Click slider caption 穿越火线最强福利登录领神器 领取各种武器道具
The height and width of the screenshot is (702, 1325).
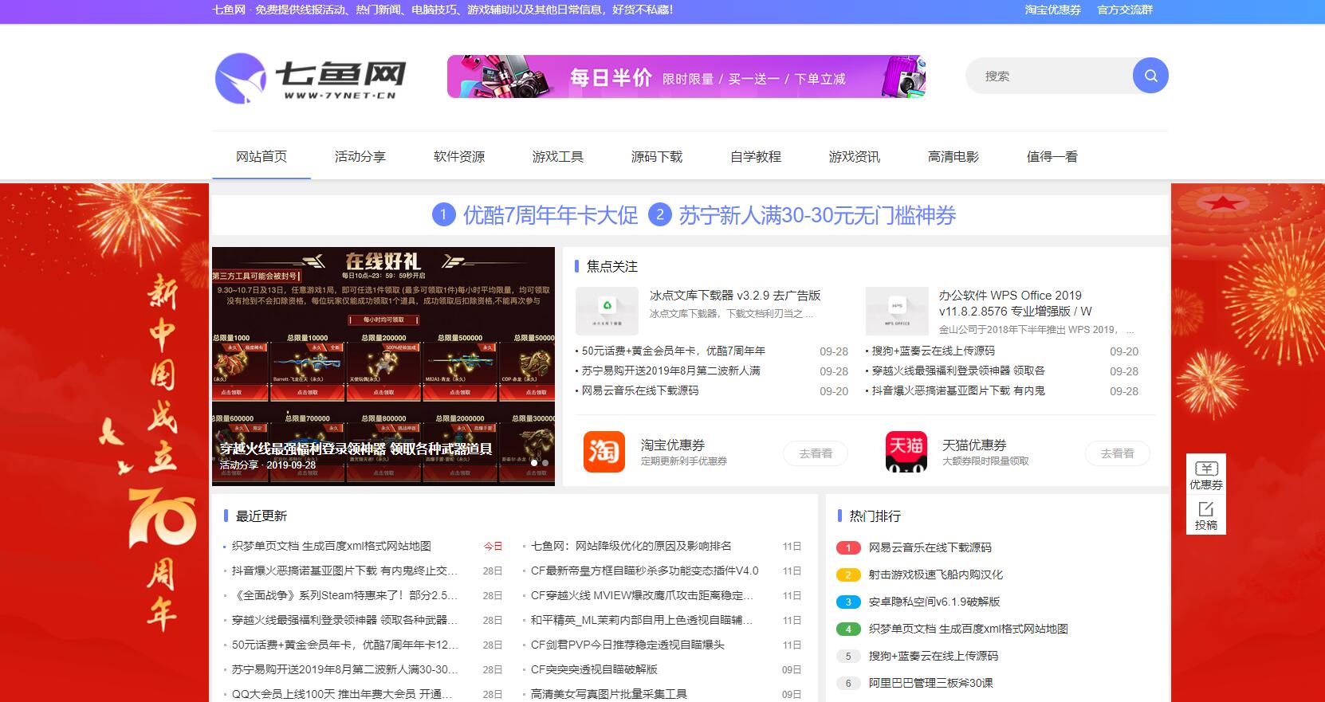pos(356,449)
